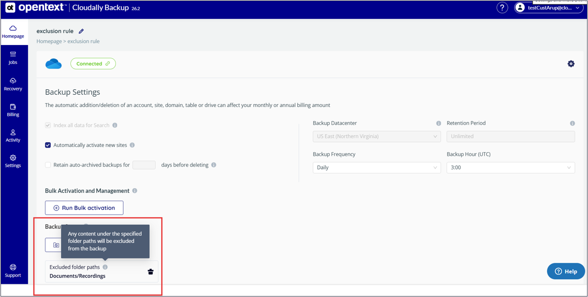Viewport: 588px width, 297px height.
Task: Click the Backup Settings heading
Action: pos(72,92)
